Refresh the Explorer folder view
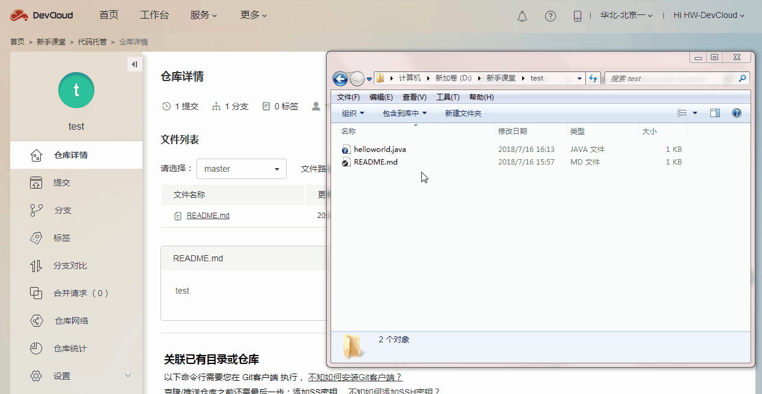 point(593,78)
